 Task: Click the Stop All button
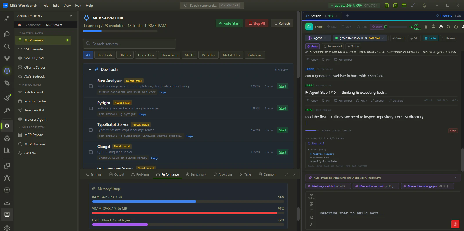tap(257, 24)
